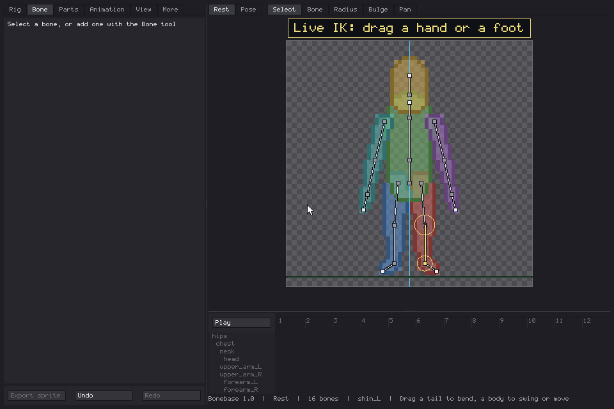Screen dimensions: 614x409
Task: Click the Redo button
Action: [171, 396]
